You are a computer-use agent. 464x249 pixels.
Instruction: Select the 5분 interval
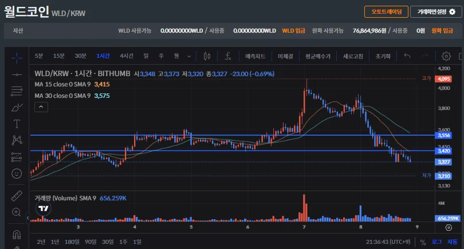coord(39,56)
